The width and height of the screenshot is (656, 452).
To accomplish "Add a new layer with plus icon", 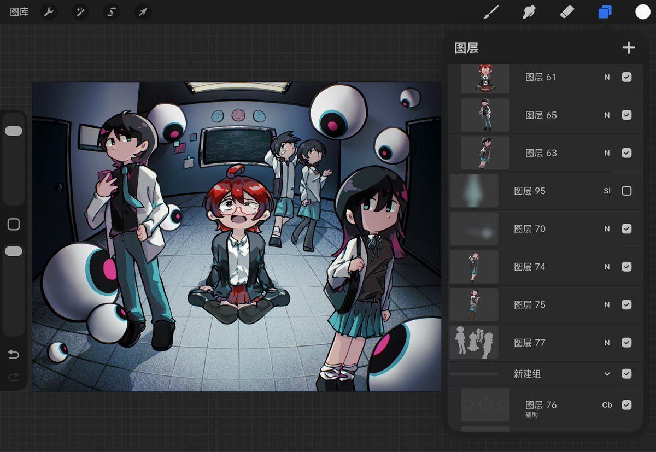I will click(x=629, y=48).
